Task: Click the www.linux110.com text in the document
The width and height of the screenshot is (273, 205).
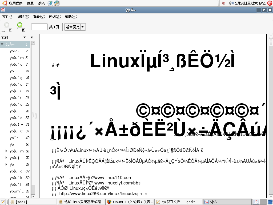Action: click(113, 178)
